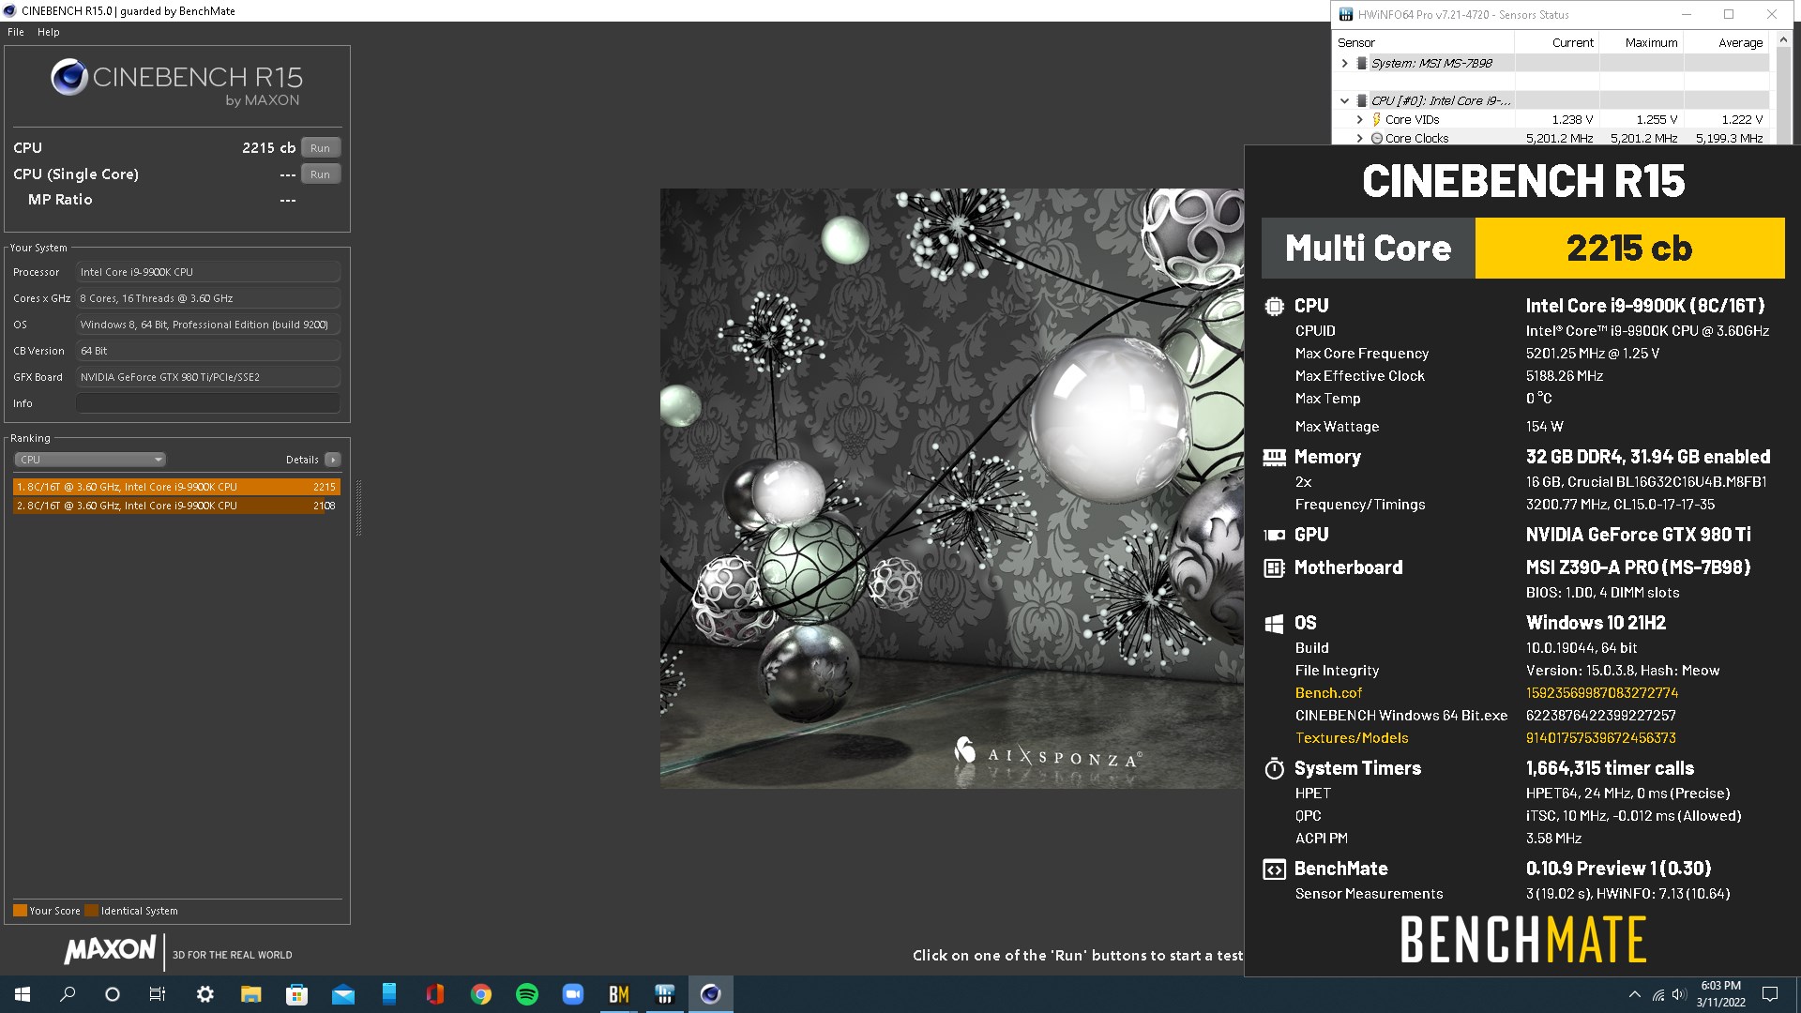
Task: Run the CPU multi-core benchmark
Action: 320,148
